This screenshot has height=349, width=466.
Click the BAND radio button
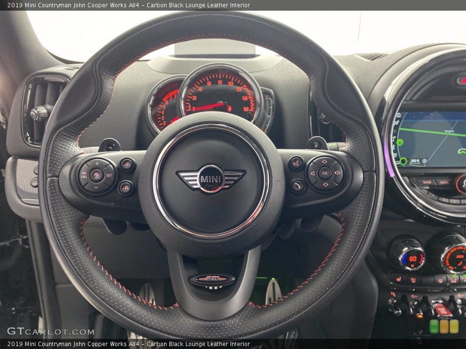pyautogui.click(x=426, y=182)
